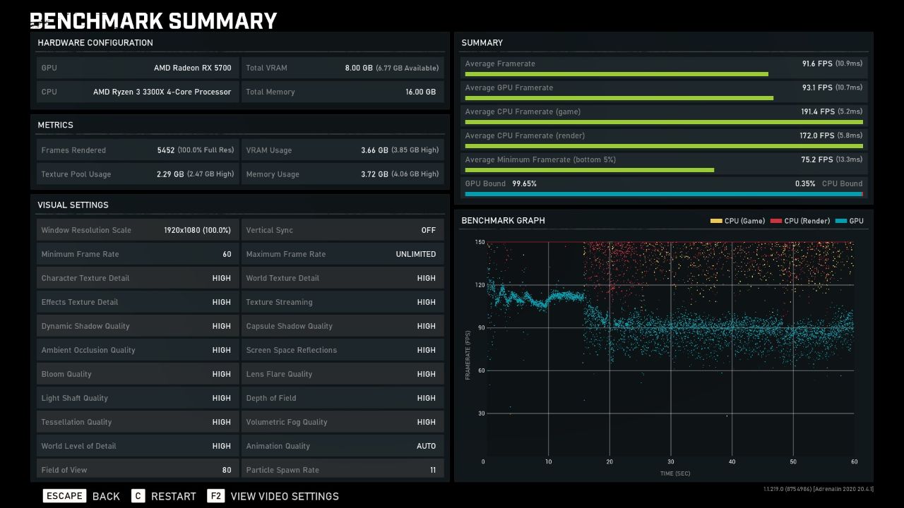Click the TIME (SEC) axis label
904x508 pixels.
675,473
